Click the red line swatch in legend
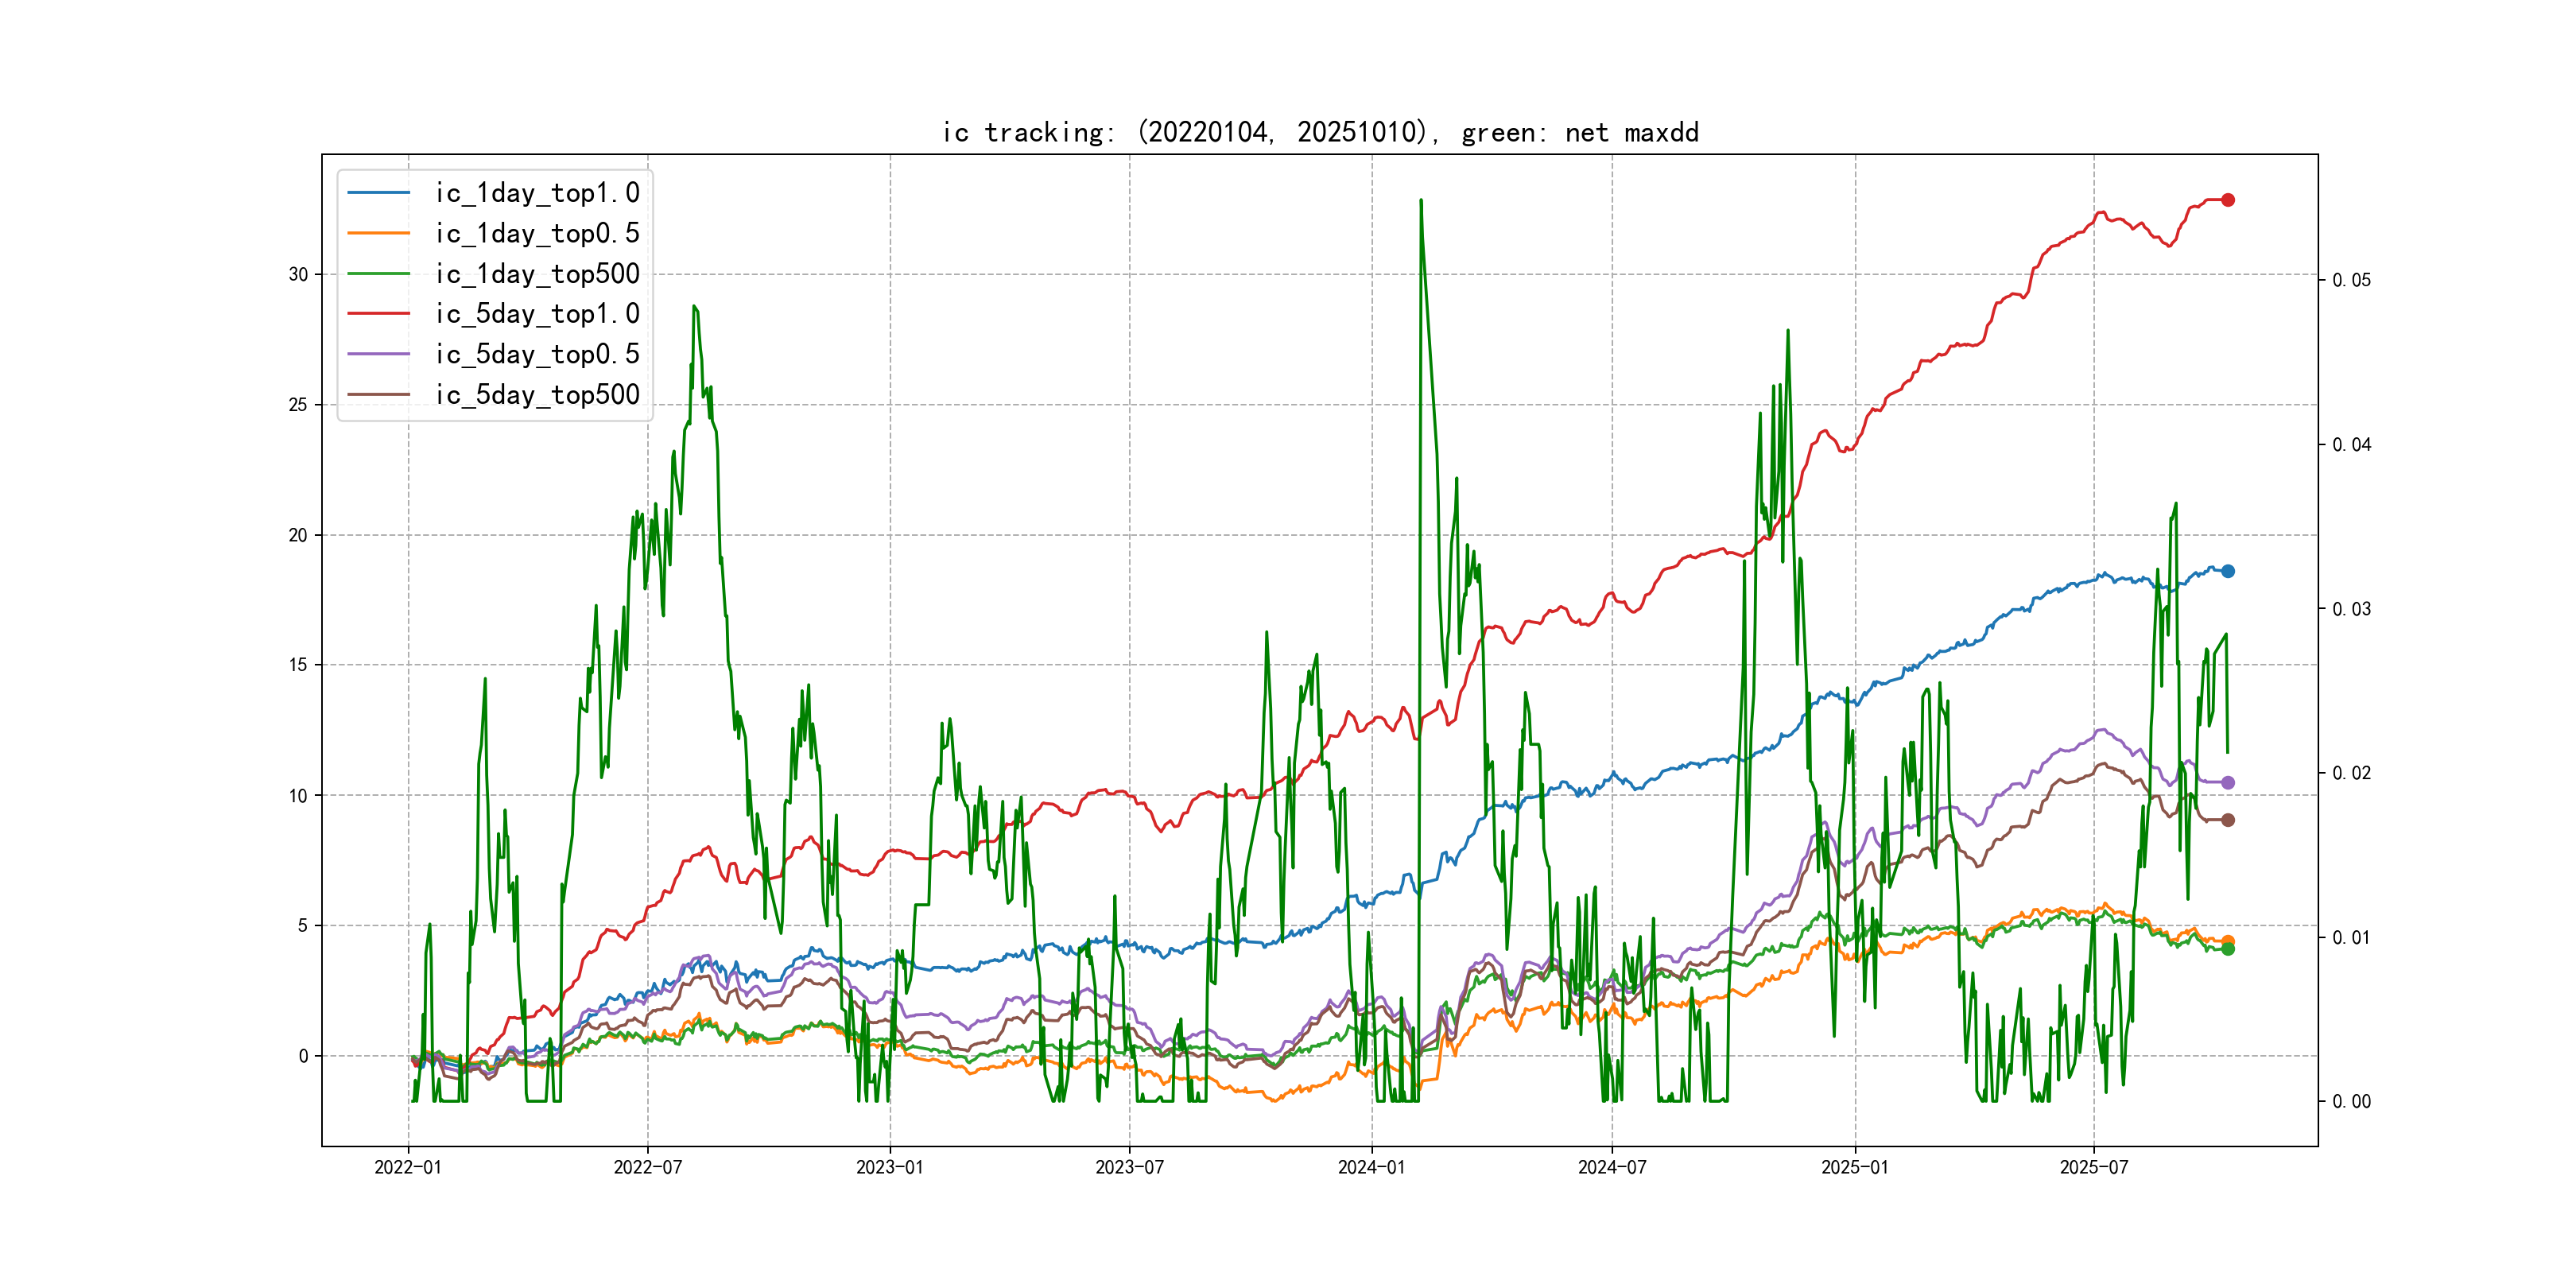The height and width of the screenshot is (1288, 2576). point(378,314)
